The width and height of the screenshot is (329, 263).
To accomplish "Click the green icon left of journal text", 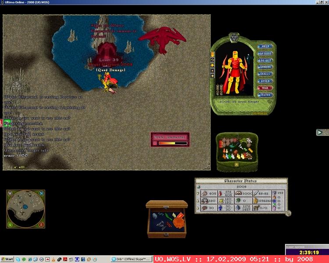I will pos(7,123).
